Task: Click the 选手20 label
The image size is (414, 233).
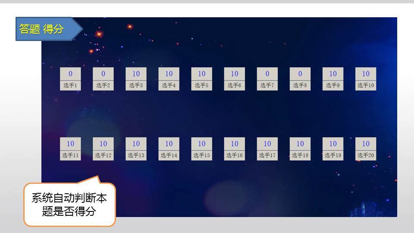Action: click(x=366, y=155)
